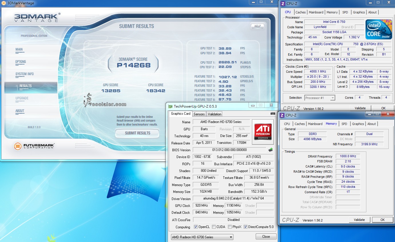This screenshot has width=395, height=242.
Task: Click the BIOS Version field in GPU-Z
Action: [229, 150]
